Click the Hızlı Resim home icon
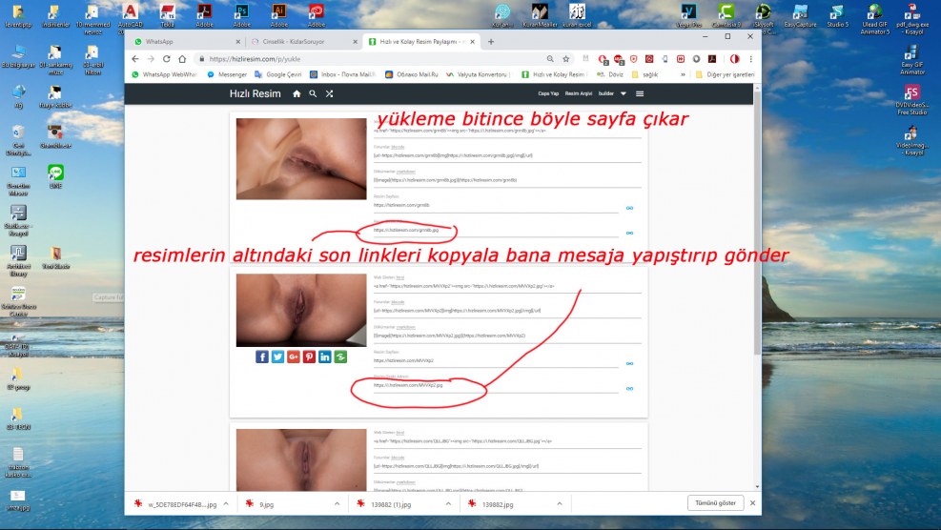Screen dimensions: 941x530 (x=297, y=94)
